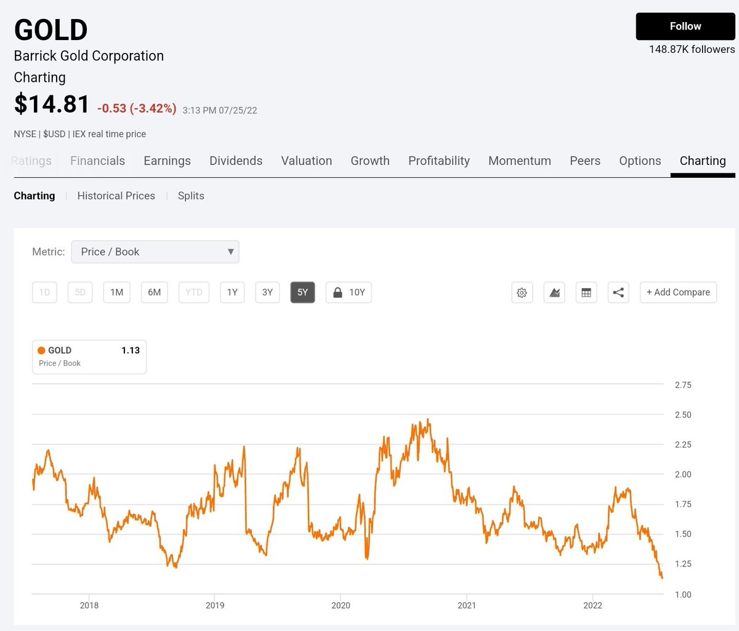The height and width of the screenshot is (631, 739).
Task: Open the Ratings tab
Action: tap(31, 161)
